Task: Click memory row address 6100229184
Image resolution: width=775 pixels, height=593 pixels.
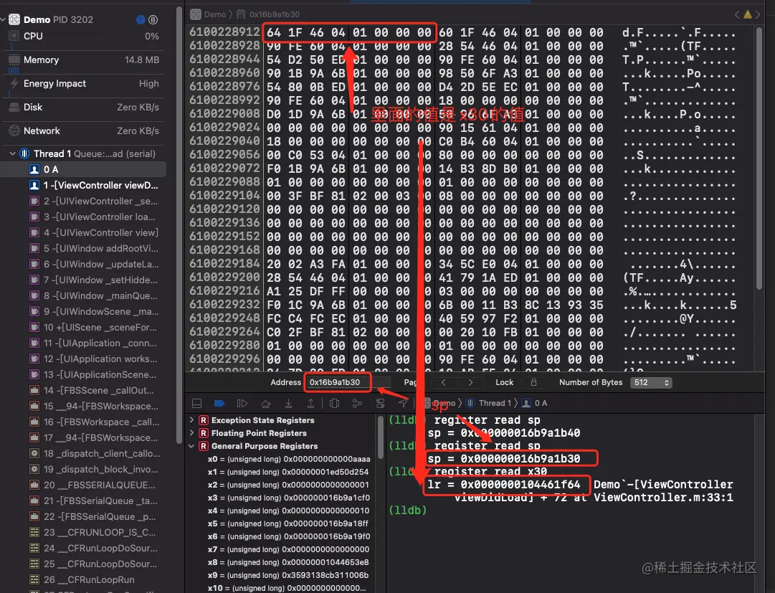Action: tap(225, 264)
